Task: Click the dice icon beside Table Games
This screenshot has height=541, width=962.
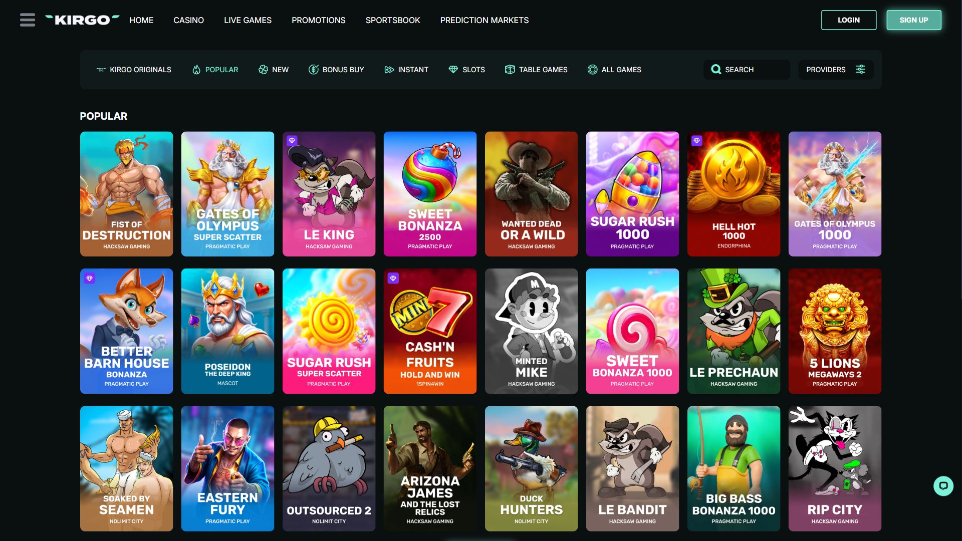Action: [510, 70]
